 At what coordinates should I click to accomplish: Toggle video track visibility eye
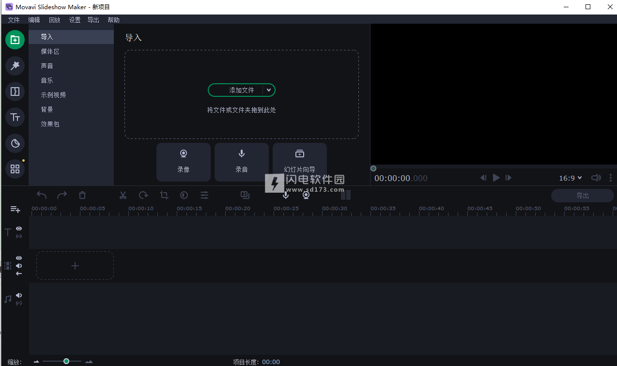point(19,258)
